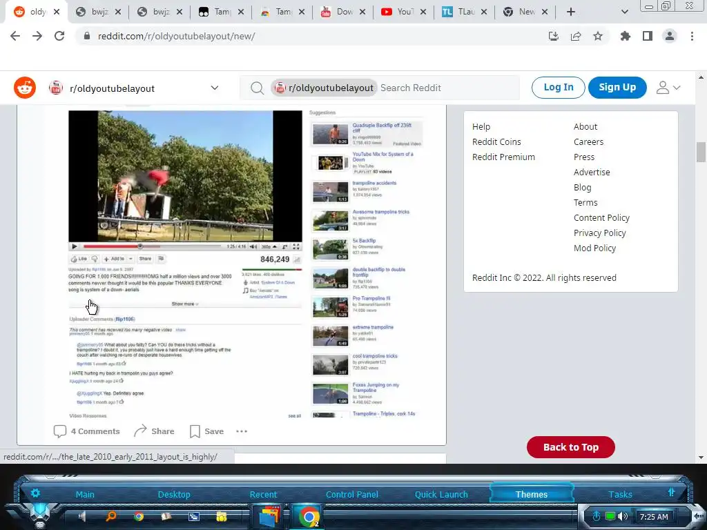Image resolution: width=707 pixels, height=530 pixels.
Task: Open the file explorer taskbar button
Action: click(269, 516)
